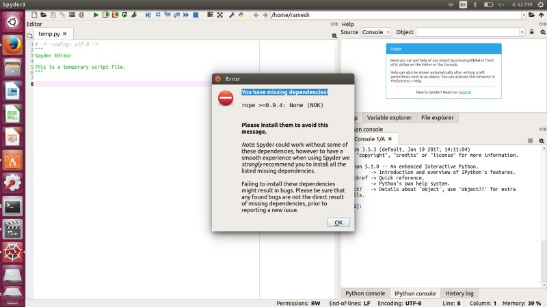Browse tabs icon left of temp.py

click(x=29, y=35)
